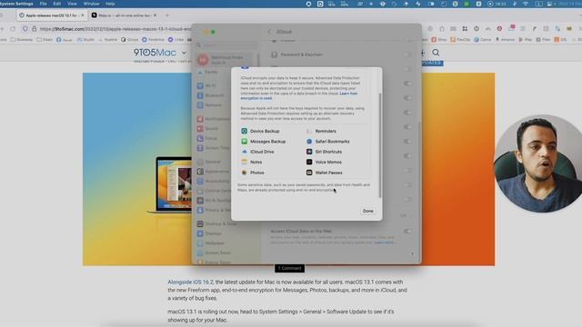
Task: Click the Siri Shortcuts icon
Action: click(309, 152)
